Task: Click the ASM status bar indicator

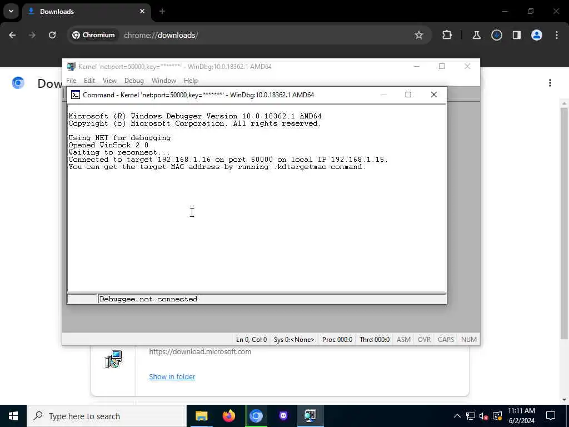Action: tap(403, 340)
